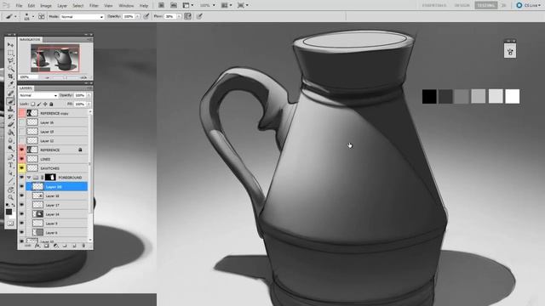Hide the REFERENCE layer eye icon
Image resolution: width=545 pixels, height=306 pixels.
tap(22, 150)
